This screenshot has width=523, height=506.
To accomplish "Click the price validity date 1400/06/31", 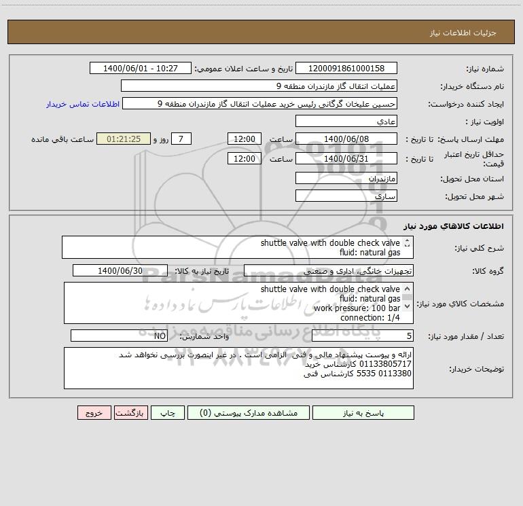I will [x=346, y=158].
